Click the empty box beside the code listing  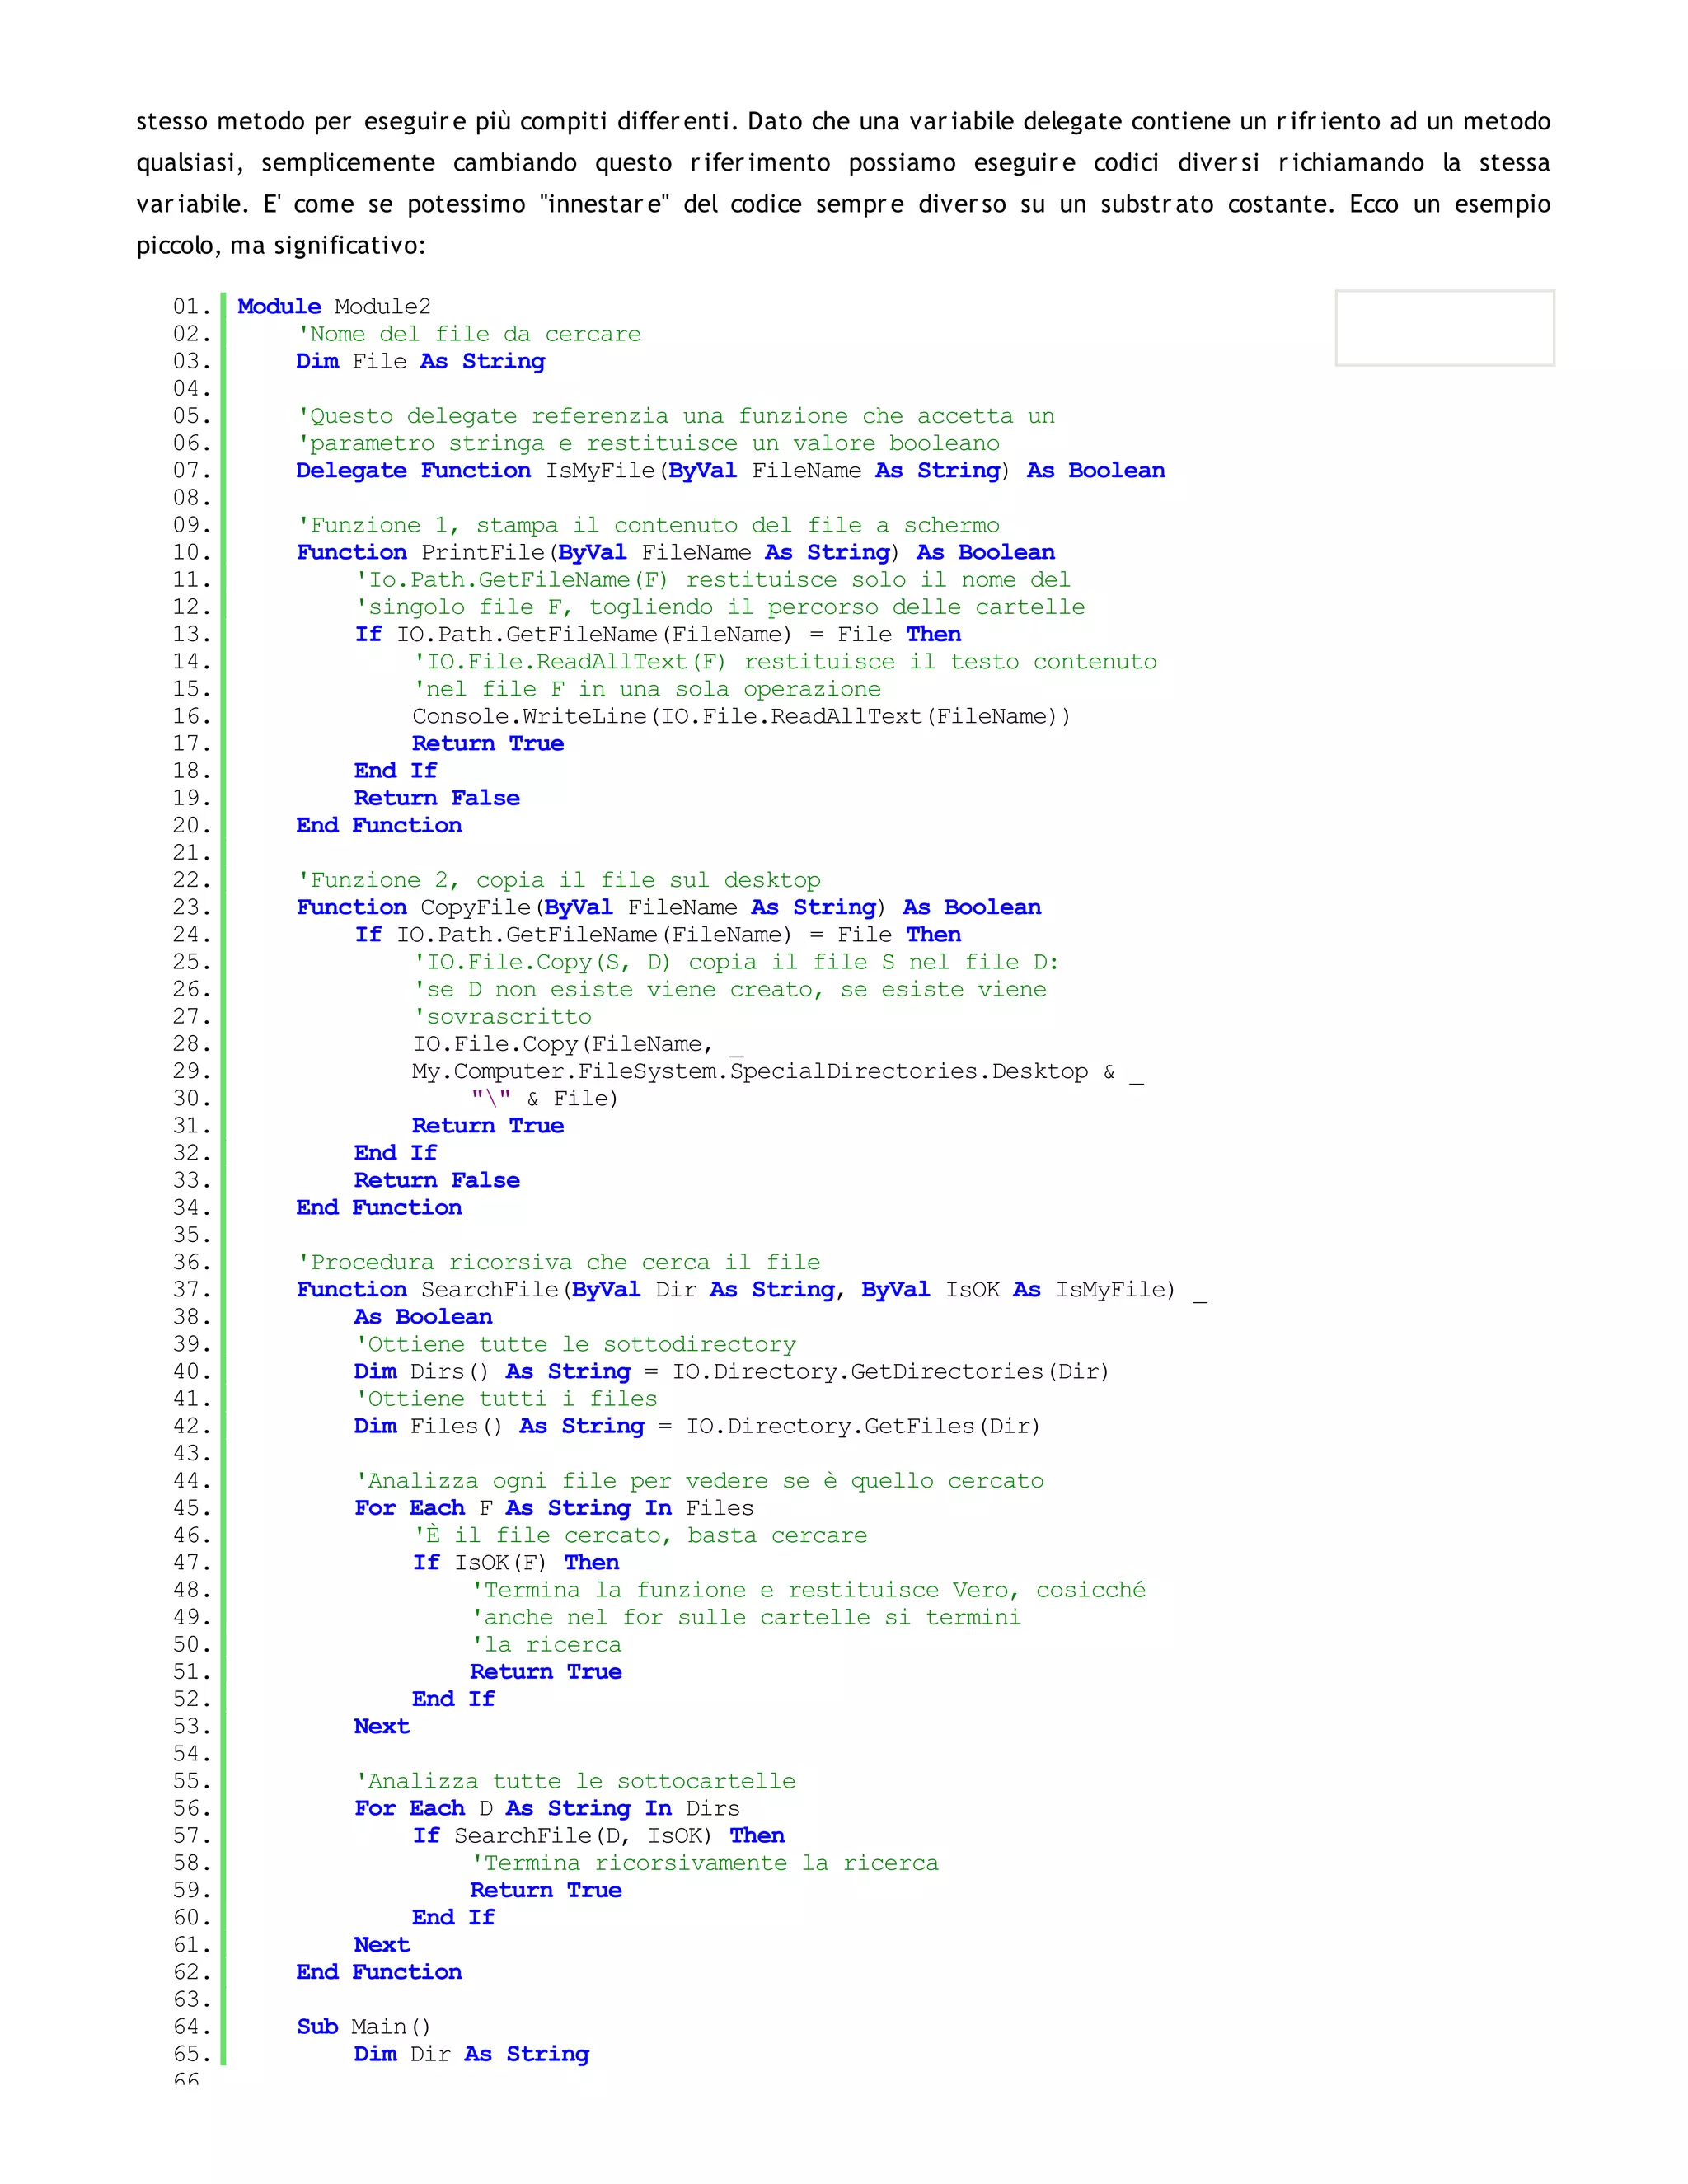1444,328
